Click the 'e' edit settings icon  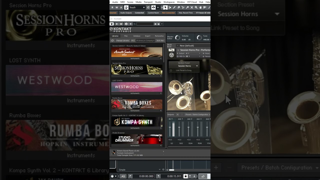point(148,7)
